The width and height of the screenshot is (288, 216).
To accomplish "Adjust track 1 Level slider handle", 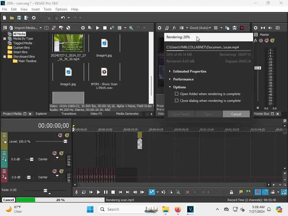I will pos(65,141).
